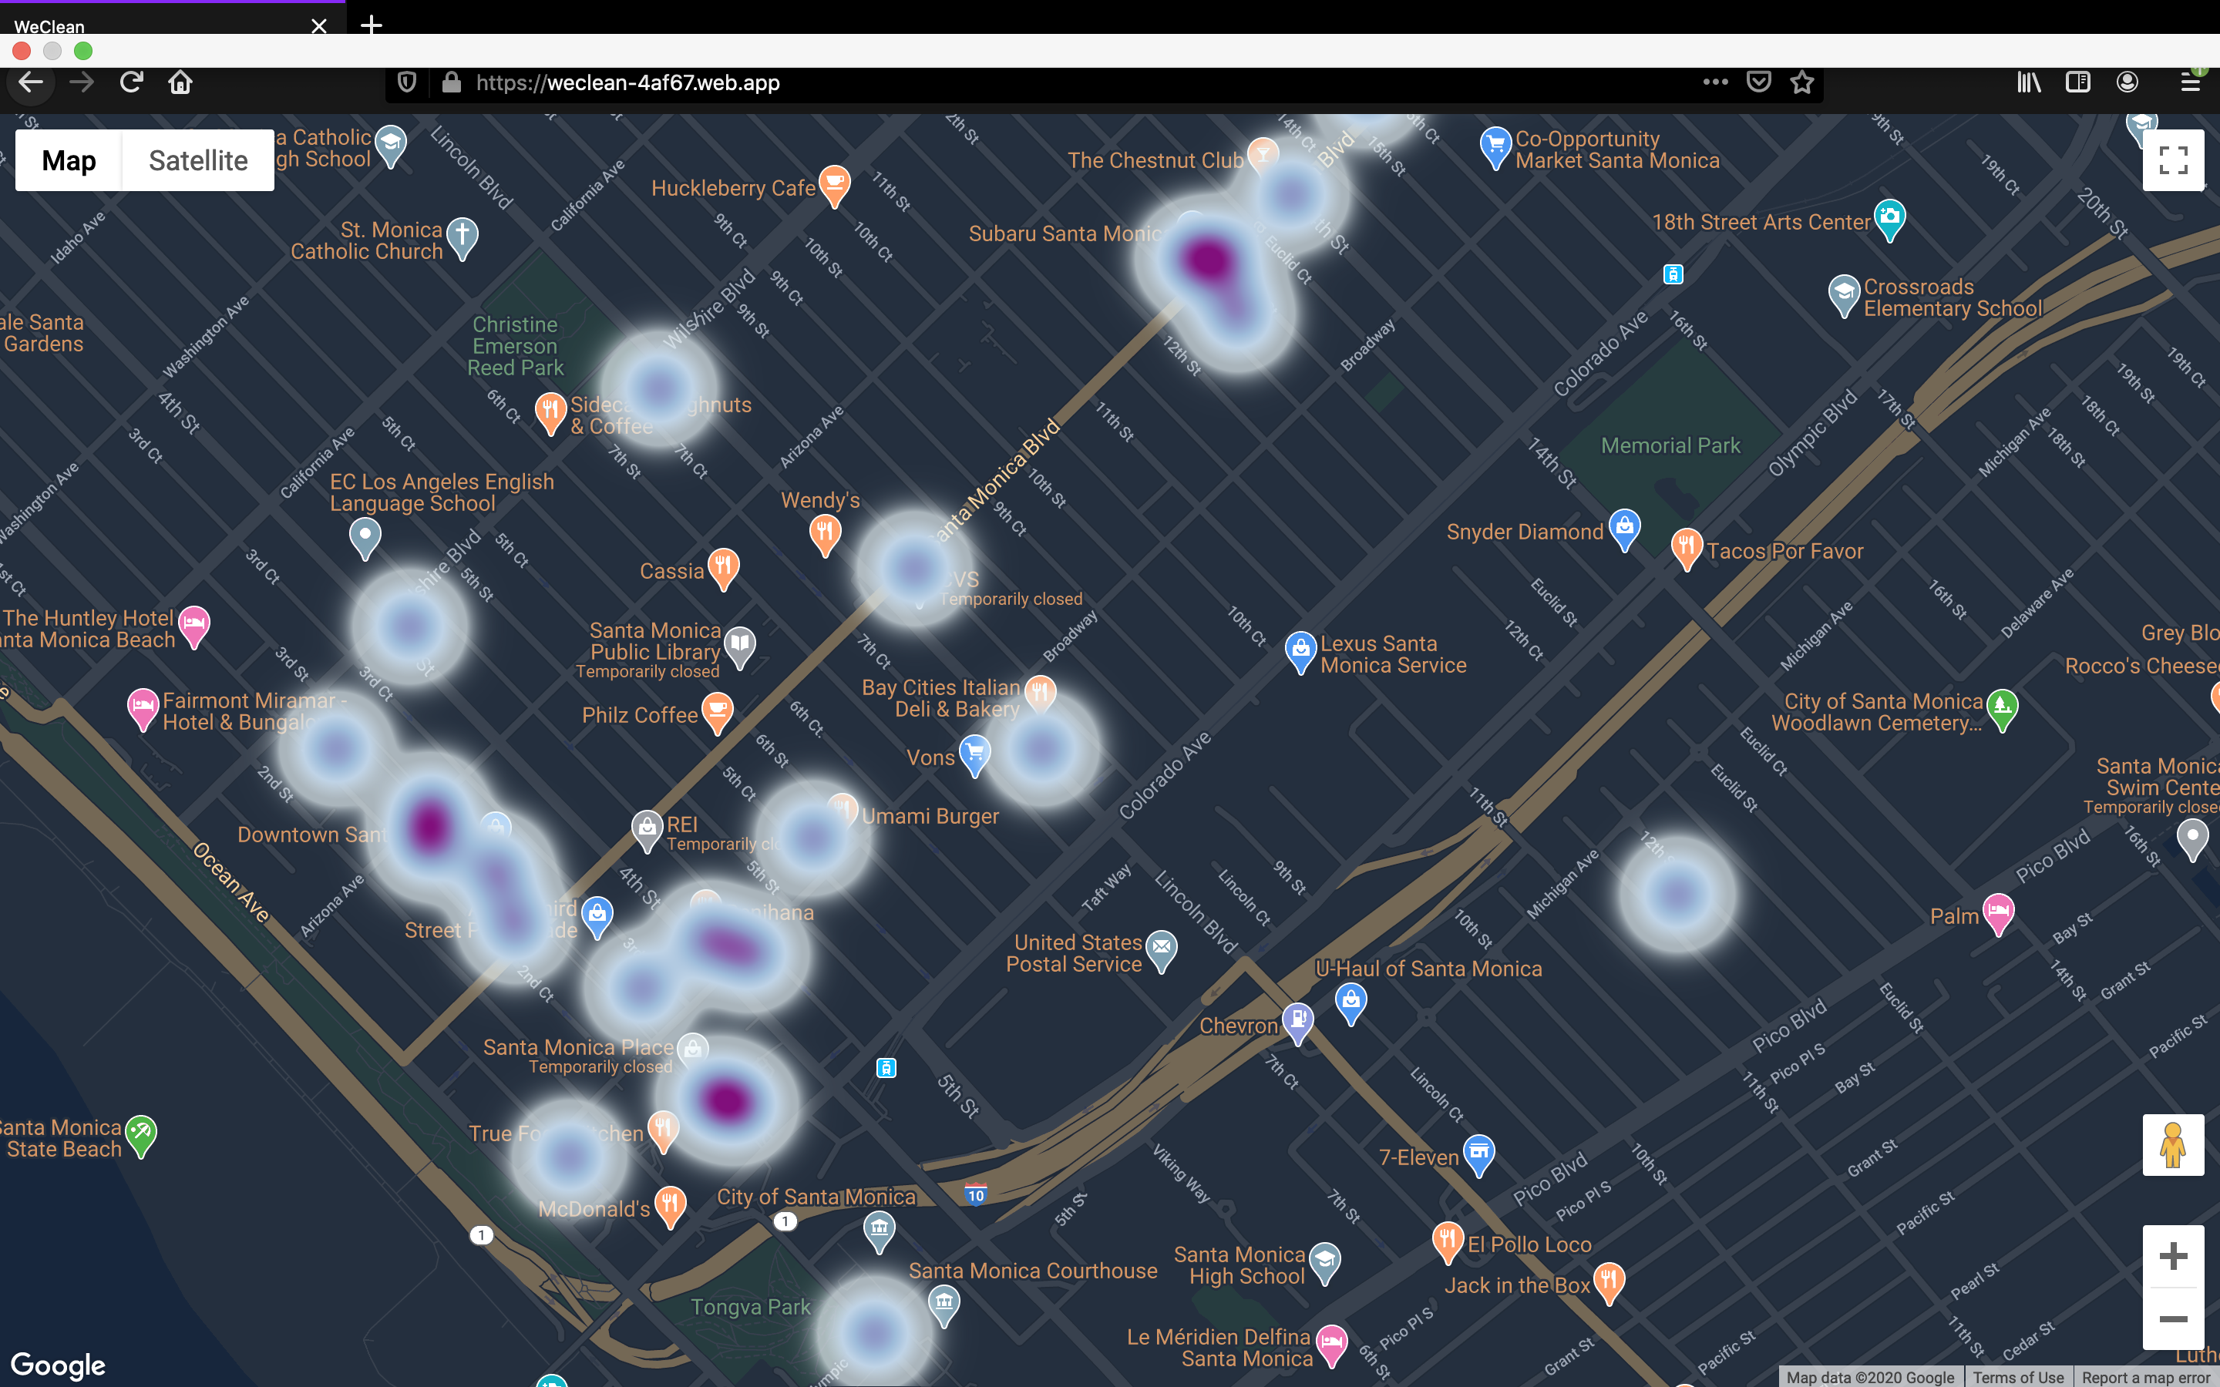Screen dimensions: 2220x1387
Task: Open Firefox hamburger menu
Action: pos(2190,82)
